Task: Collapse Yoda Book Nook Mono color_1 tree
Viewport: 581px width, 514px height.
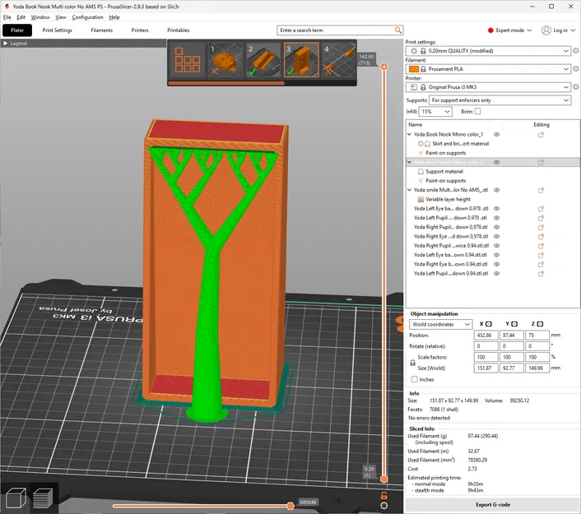Action: click(x=410, y=134)
